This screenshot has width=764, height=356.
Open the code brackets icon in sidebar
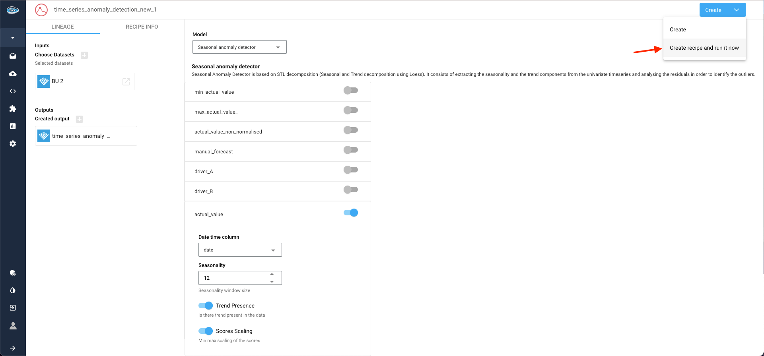(x=13, y=91)
